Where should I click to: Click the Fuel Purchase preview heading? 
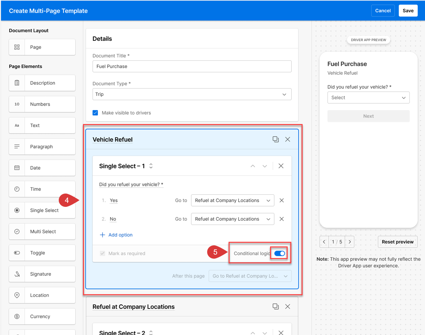pyautogui.click(x=347, y=64)
